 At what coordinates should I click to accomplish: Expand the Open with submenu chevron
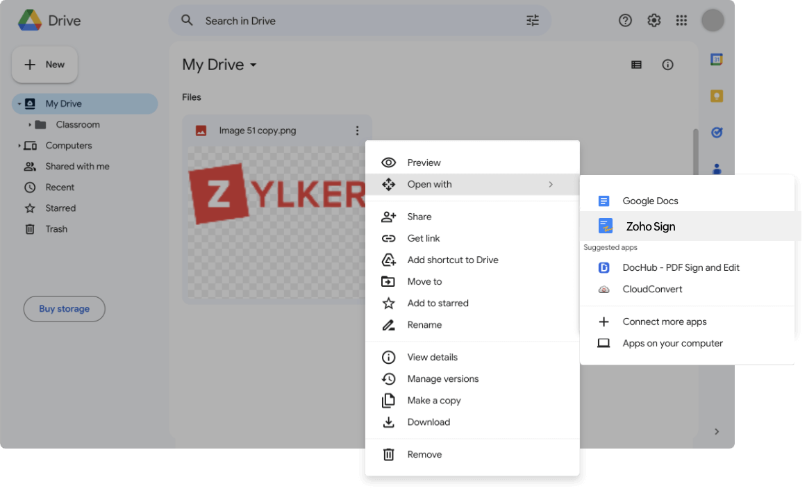point(551,184)
